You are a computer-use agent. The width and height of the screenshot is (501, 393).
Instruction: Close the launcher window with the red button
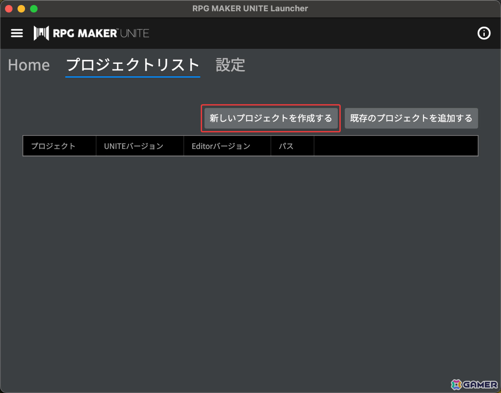point(9,8)
